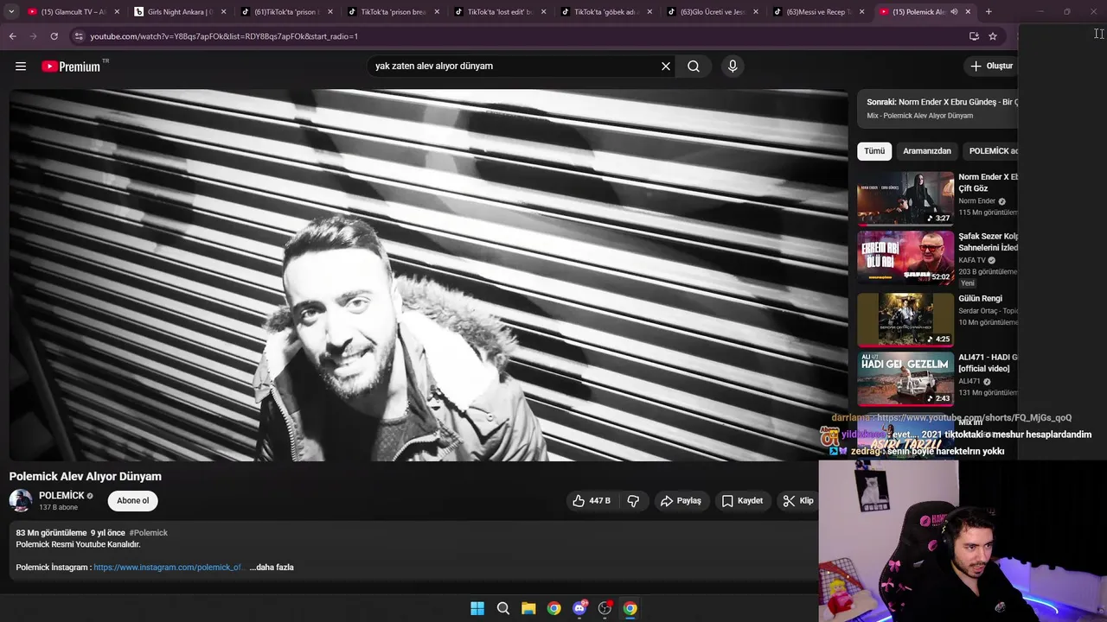This screenshot has height=622, width=1107.
Task: Expand description with ...daha fazla
Action: [x=272, y=568]
